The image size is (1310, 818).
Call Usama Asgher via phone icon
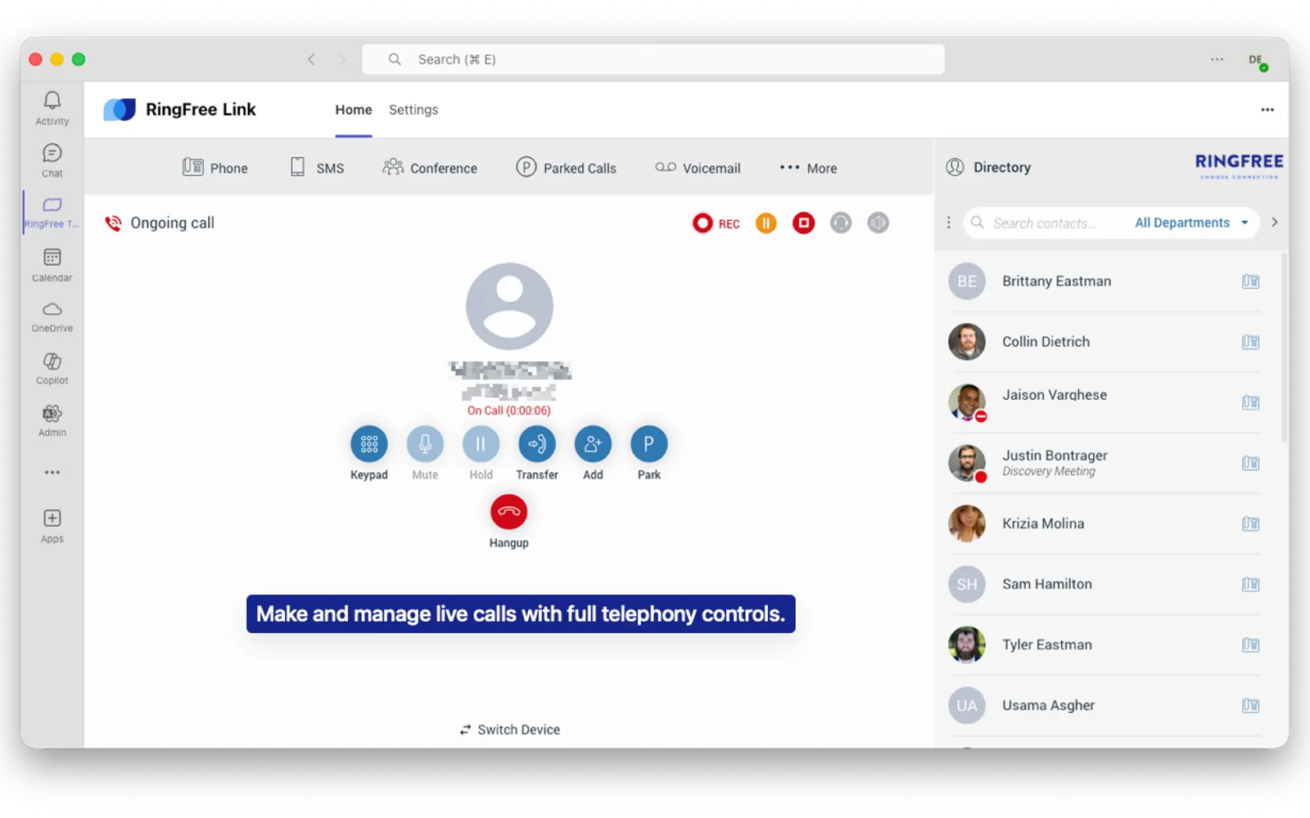pyautogui.click(x=1250, y=705)
